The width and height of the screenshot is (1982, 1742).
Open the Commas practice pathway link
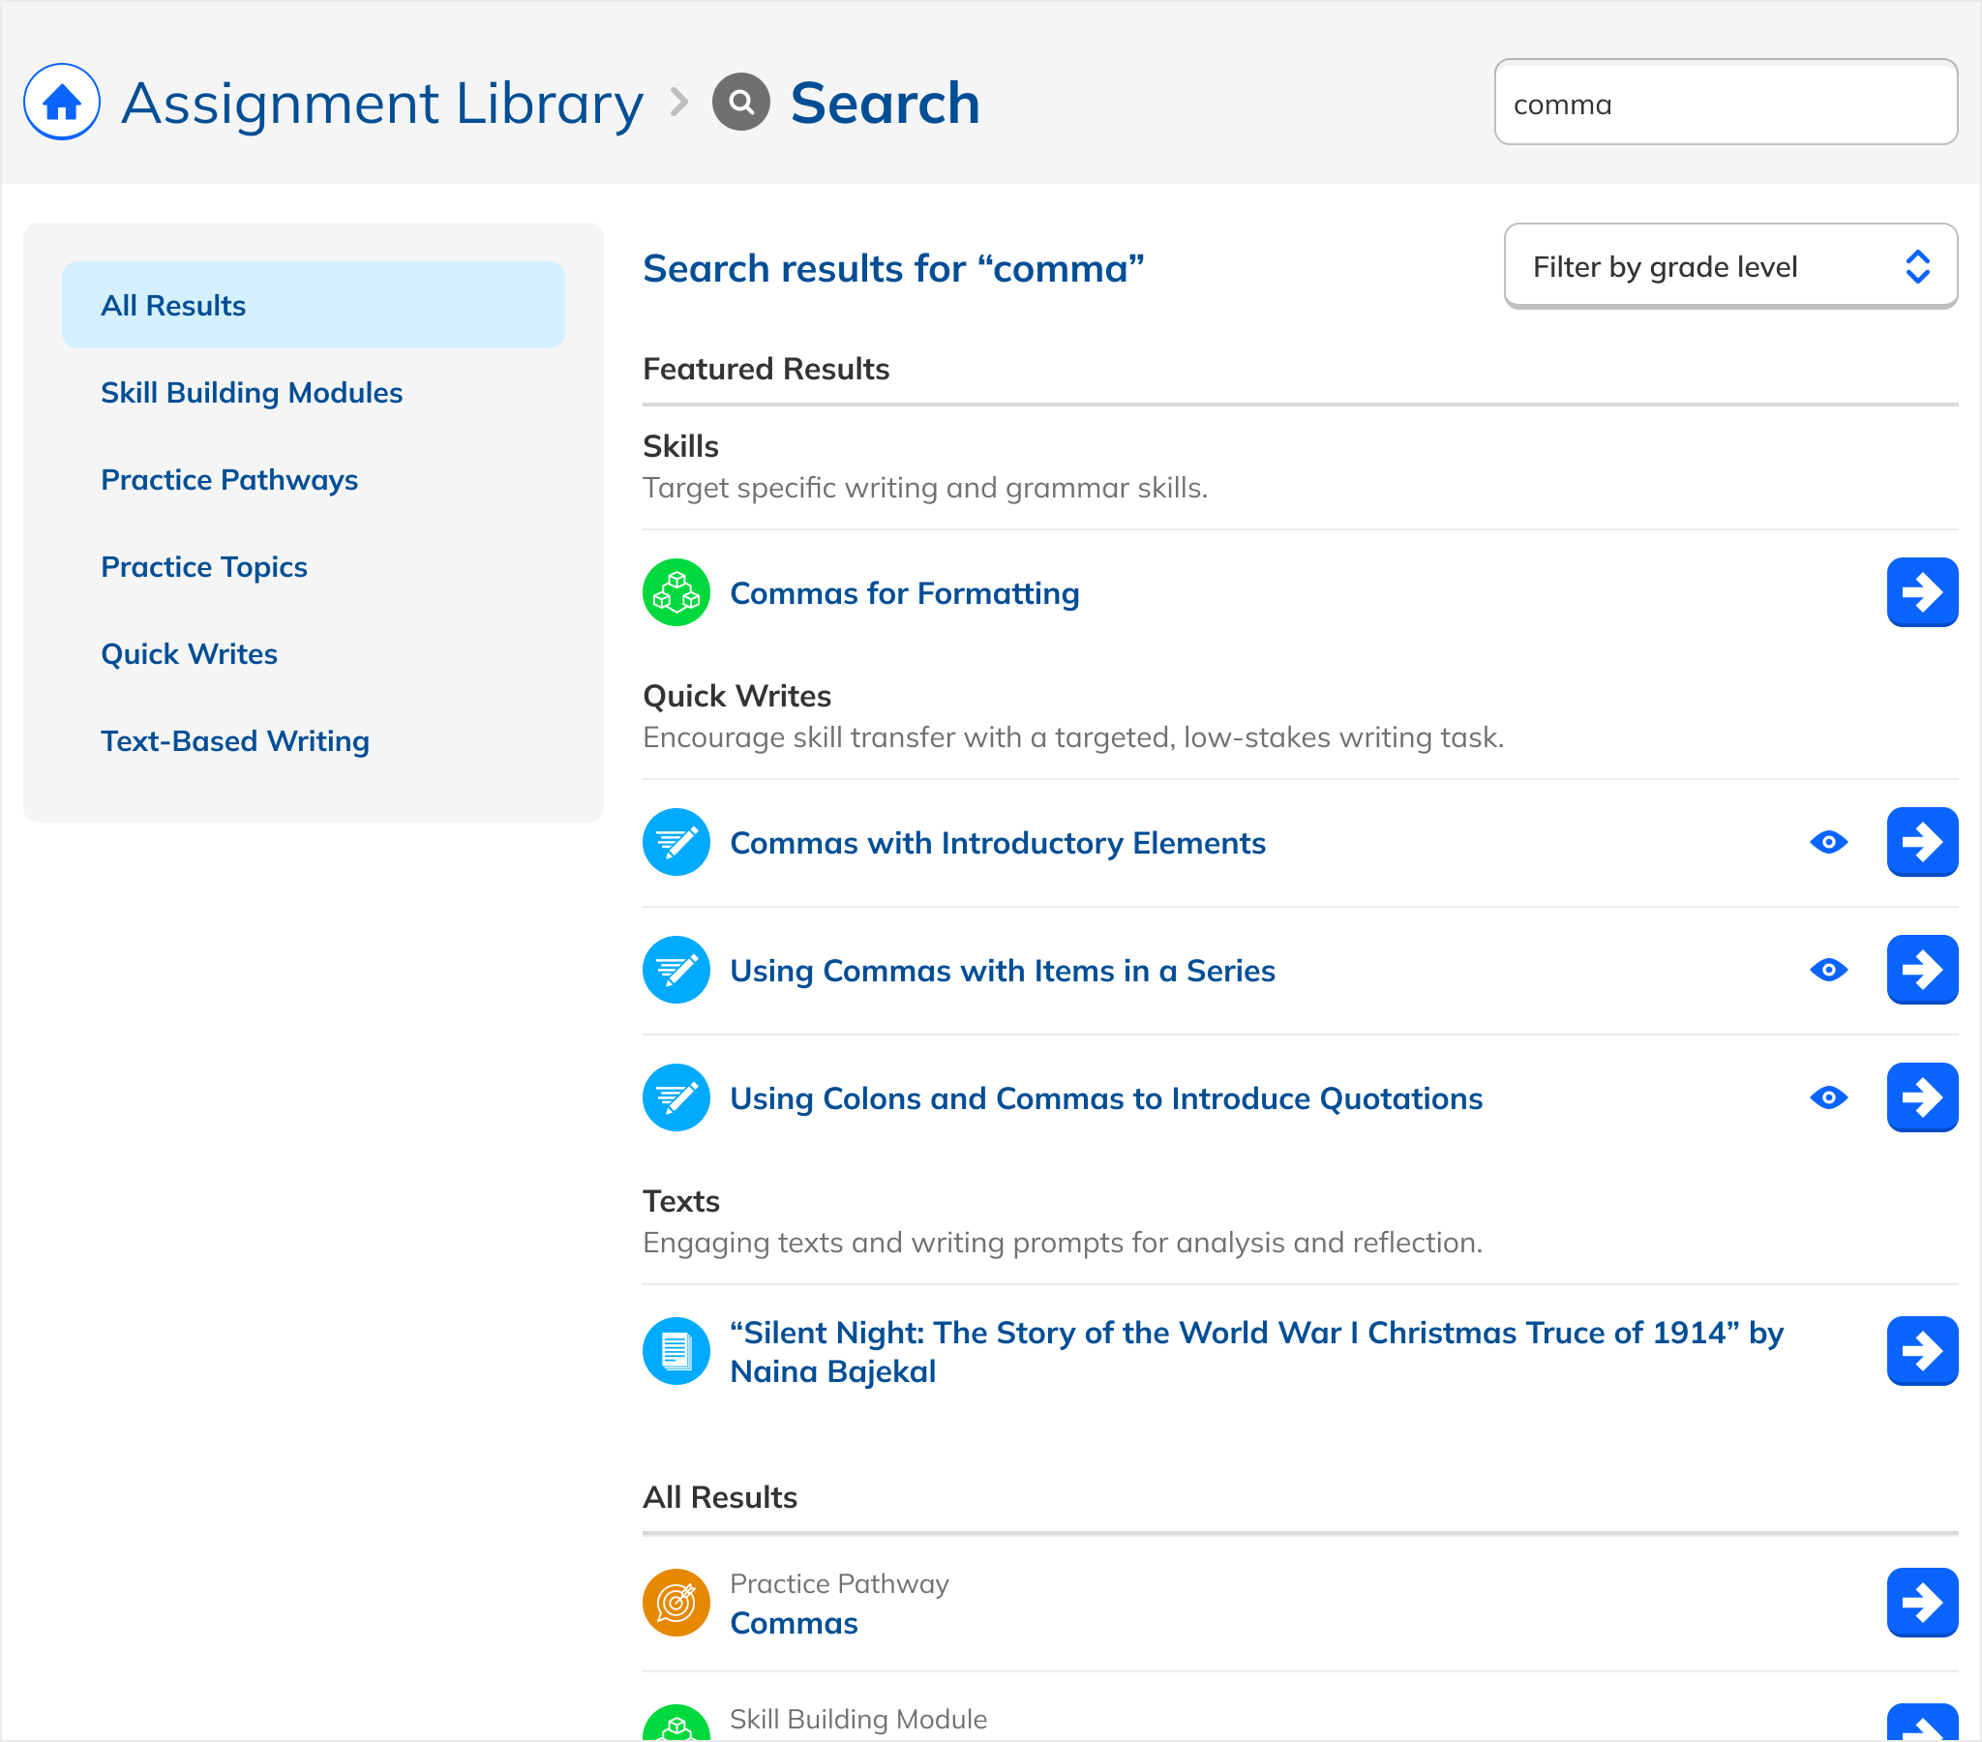(x=794, y=1623)
